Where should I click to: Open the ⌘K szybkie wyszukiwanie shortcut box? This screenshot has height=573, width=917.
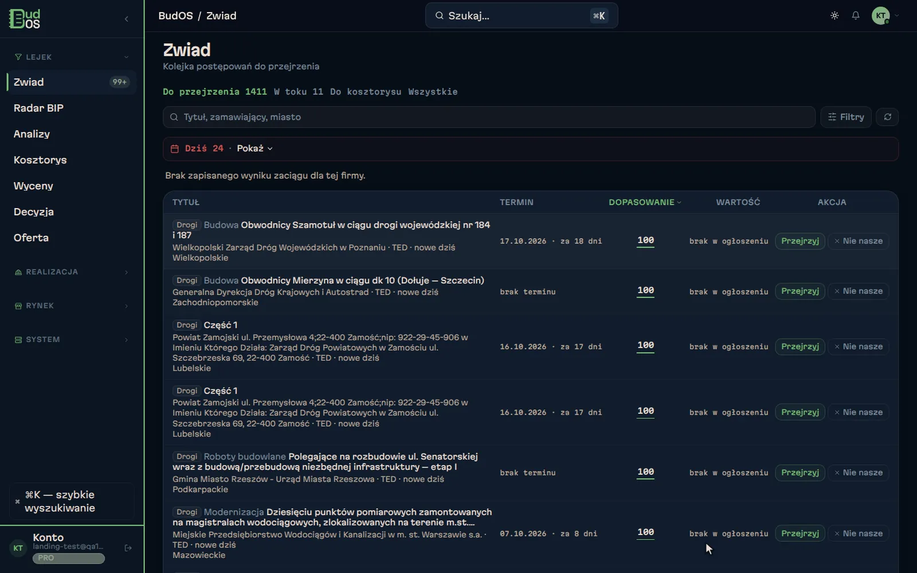[x=72, y=501]
